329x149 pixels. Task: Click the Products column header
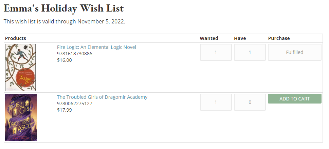pyautogui.click(x=16, y=38)
